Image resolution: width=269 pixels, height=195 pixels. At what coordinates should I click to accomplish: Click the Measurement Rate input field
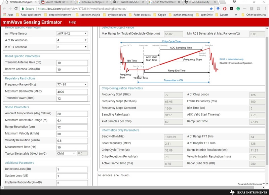click(x=72, y=147)
